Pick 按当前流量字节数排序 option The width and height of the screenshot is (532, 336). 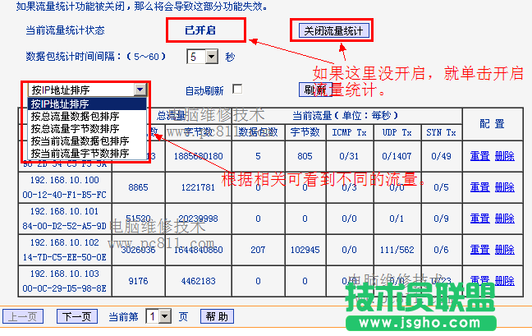pyautogui.click(x=80, y=153)
